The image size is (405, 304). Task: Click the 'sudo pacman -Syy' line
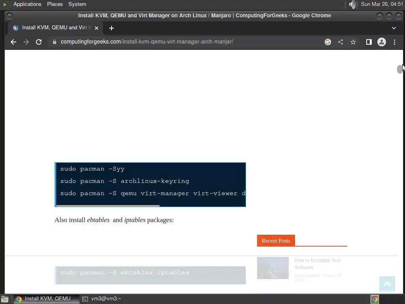coord(92,169)
